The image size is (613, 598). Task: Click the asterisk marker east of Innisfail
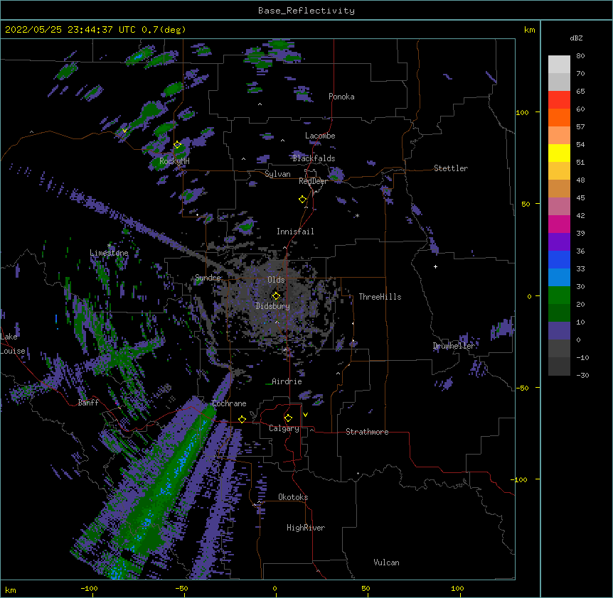tap(357, 215)
